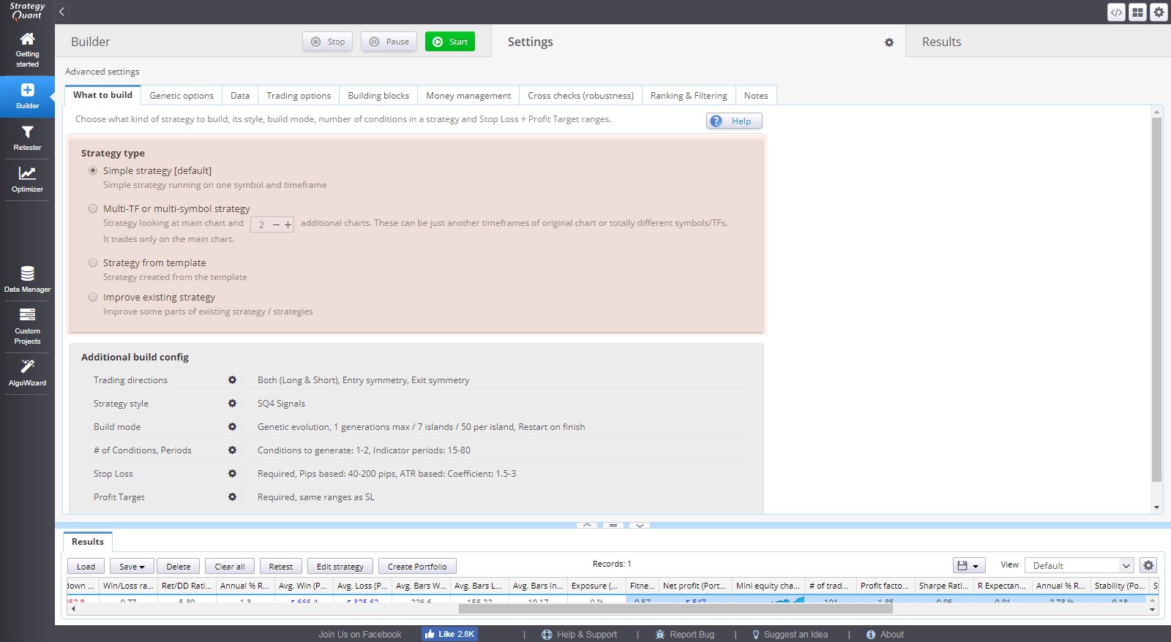Sort by Net profit column header
Screen dimensions: 1171x642
pos(695,586)
